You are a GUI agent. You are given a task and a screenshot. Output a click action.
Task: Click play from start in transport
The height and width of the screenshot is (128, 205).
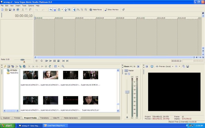[x=47, y=61]
